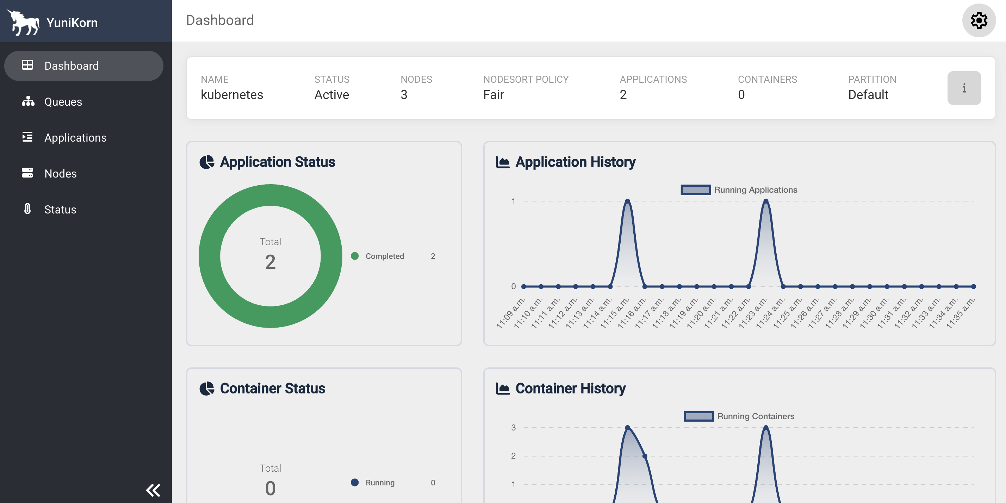
Task: Click the NODES count '3'
Action: click(x=404, y=94)
